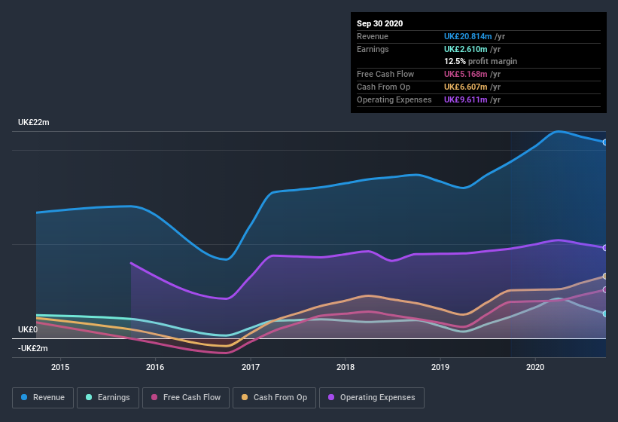Click the 2016 x-axis label

tap(155, 367)
